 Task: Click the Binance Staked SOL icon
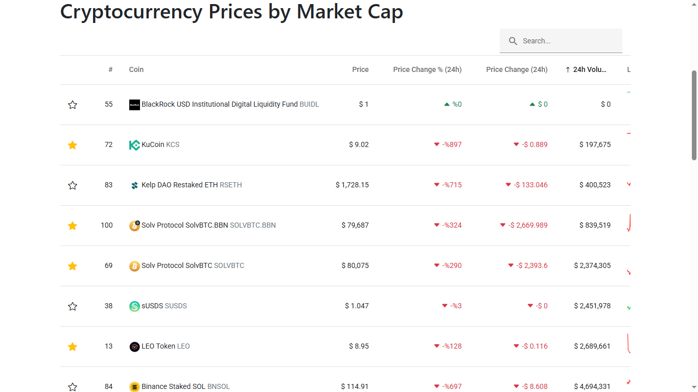[x=134, y=387]
